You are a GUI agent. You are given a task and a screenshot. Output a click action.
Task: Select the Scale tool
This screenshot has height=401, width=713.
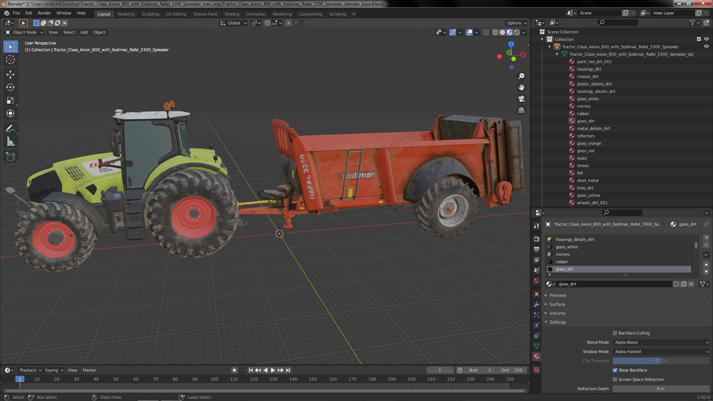pyautogui.click(x=10, y=101)
